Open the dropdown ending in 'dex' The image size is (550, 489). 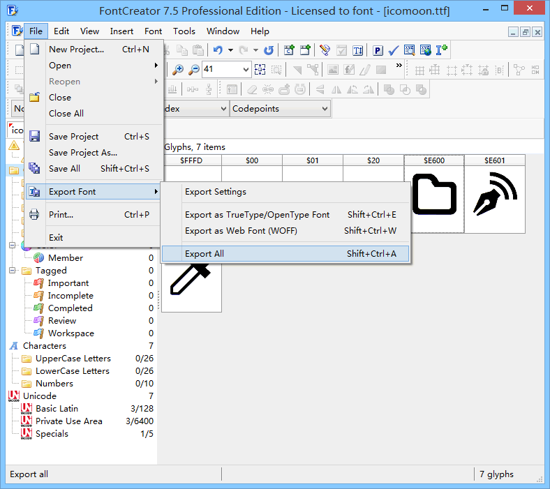click(195, 109)
